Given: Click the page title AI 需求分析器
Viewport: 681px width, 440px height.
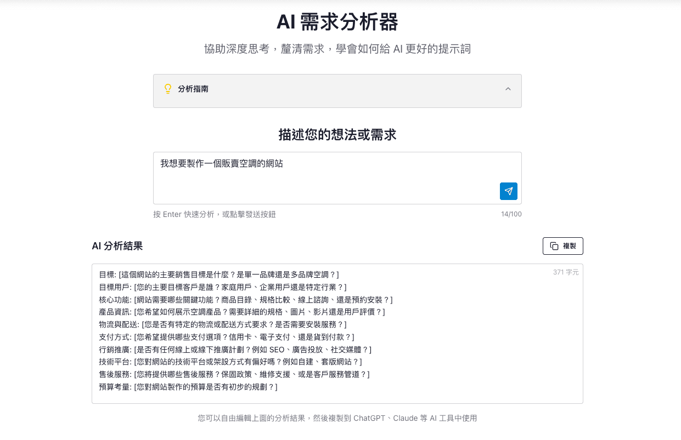Looking at the screenshot, I should (337, 23).
